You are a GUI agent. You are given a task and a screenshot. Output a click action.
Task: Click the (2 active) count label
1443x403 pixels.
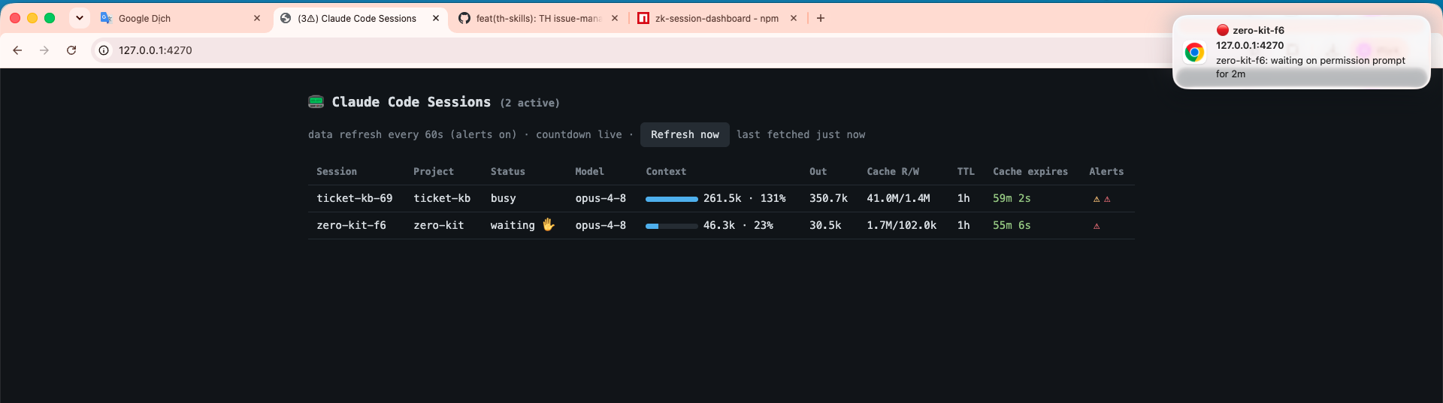pyautogui.click(x=530, y=103)
